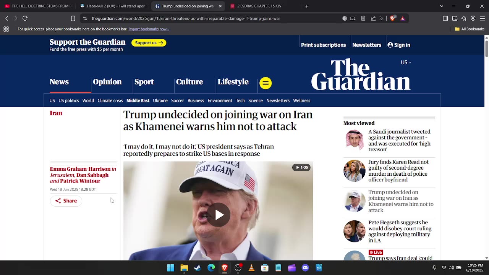489x275 pixels.
Task: Click the Brave VPN shield icon
Action: [x=473, y=18]
